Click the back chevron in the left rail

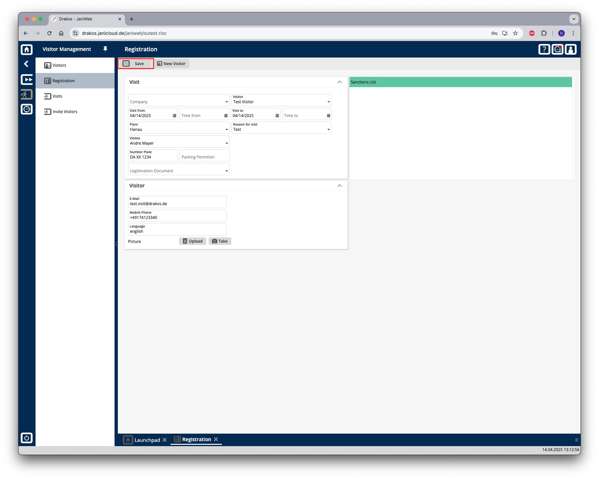point(27,64)
